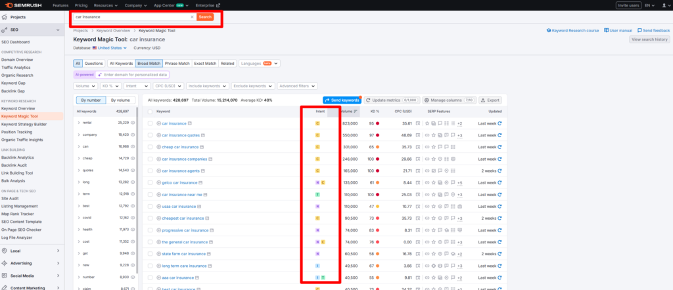Open Manage columns settings
Image resolution: width=673 pixels, height=290 pixels.
tap(449, 100)
